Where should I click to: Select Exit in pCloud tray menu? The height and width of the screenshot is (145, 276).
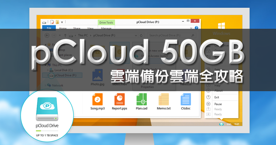pos(217,97)
